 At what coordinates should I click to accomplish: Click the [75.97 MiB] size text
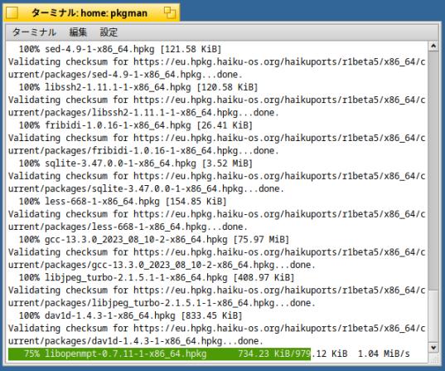point(261,240)
